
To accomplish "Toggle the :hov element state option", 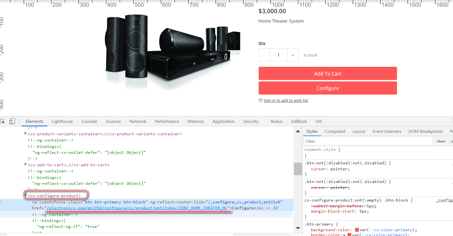I will coord(441,141).
